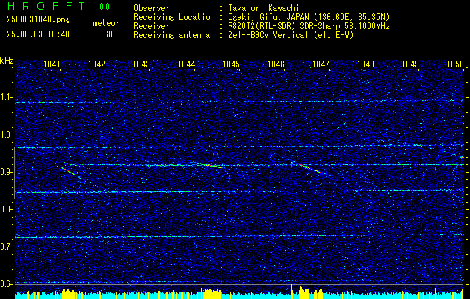
Task: Click frequency label 1.1
Action: pyautogui.click(x=7, y=97)
